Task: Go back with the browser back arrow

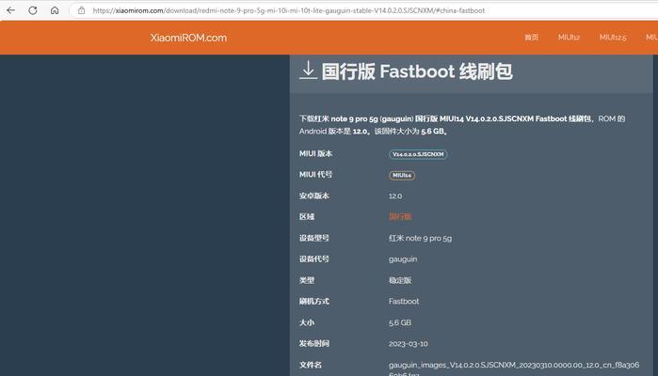Action: click(x=11, y=10)
